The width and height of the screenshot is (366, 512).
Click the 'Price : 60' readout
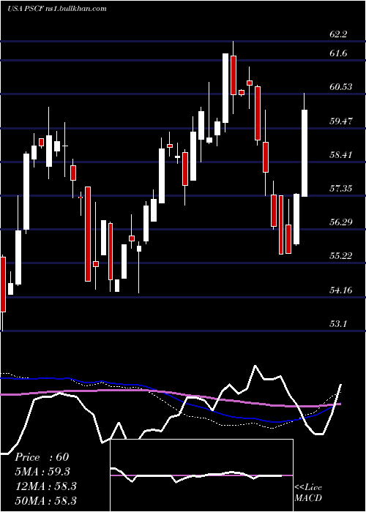pyautogui.click(x=42, y=457)
